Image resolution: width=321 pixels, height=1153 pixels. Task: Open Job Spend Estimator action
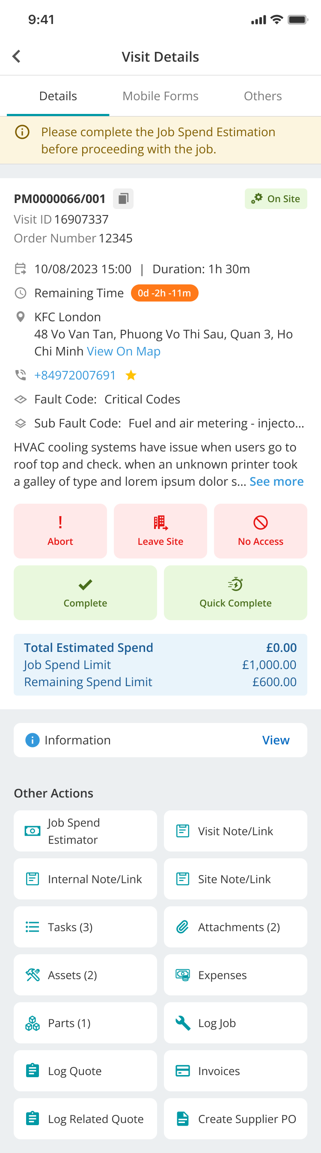[86, 831]
